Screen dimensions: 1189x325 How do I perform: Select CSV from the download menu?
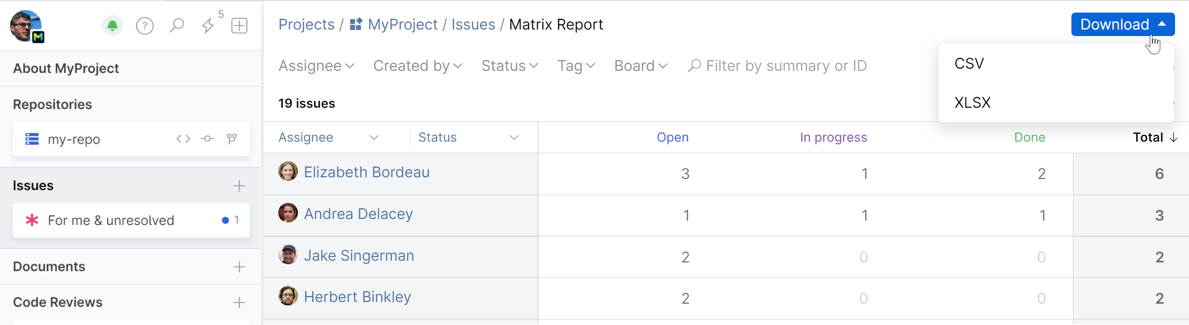click(969, 63)
